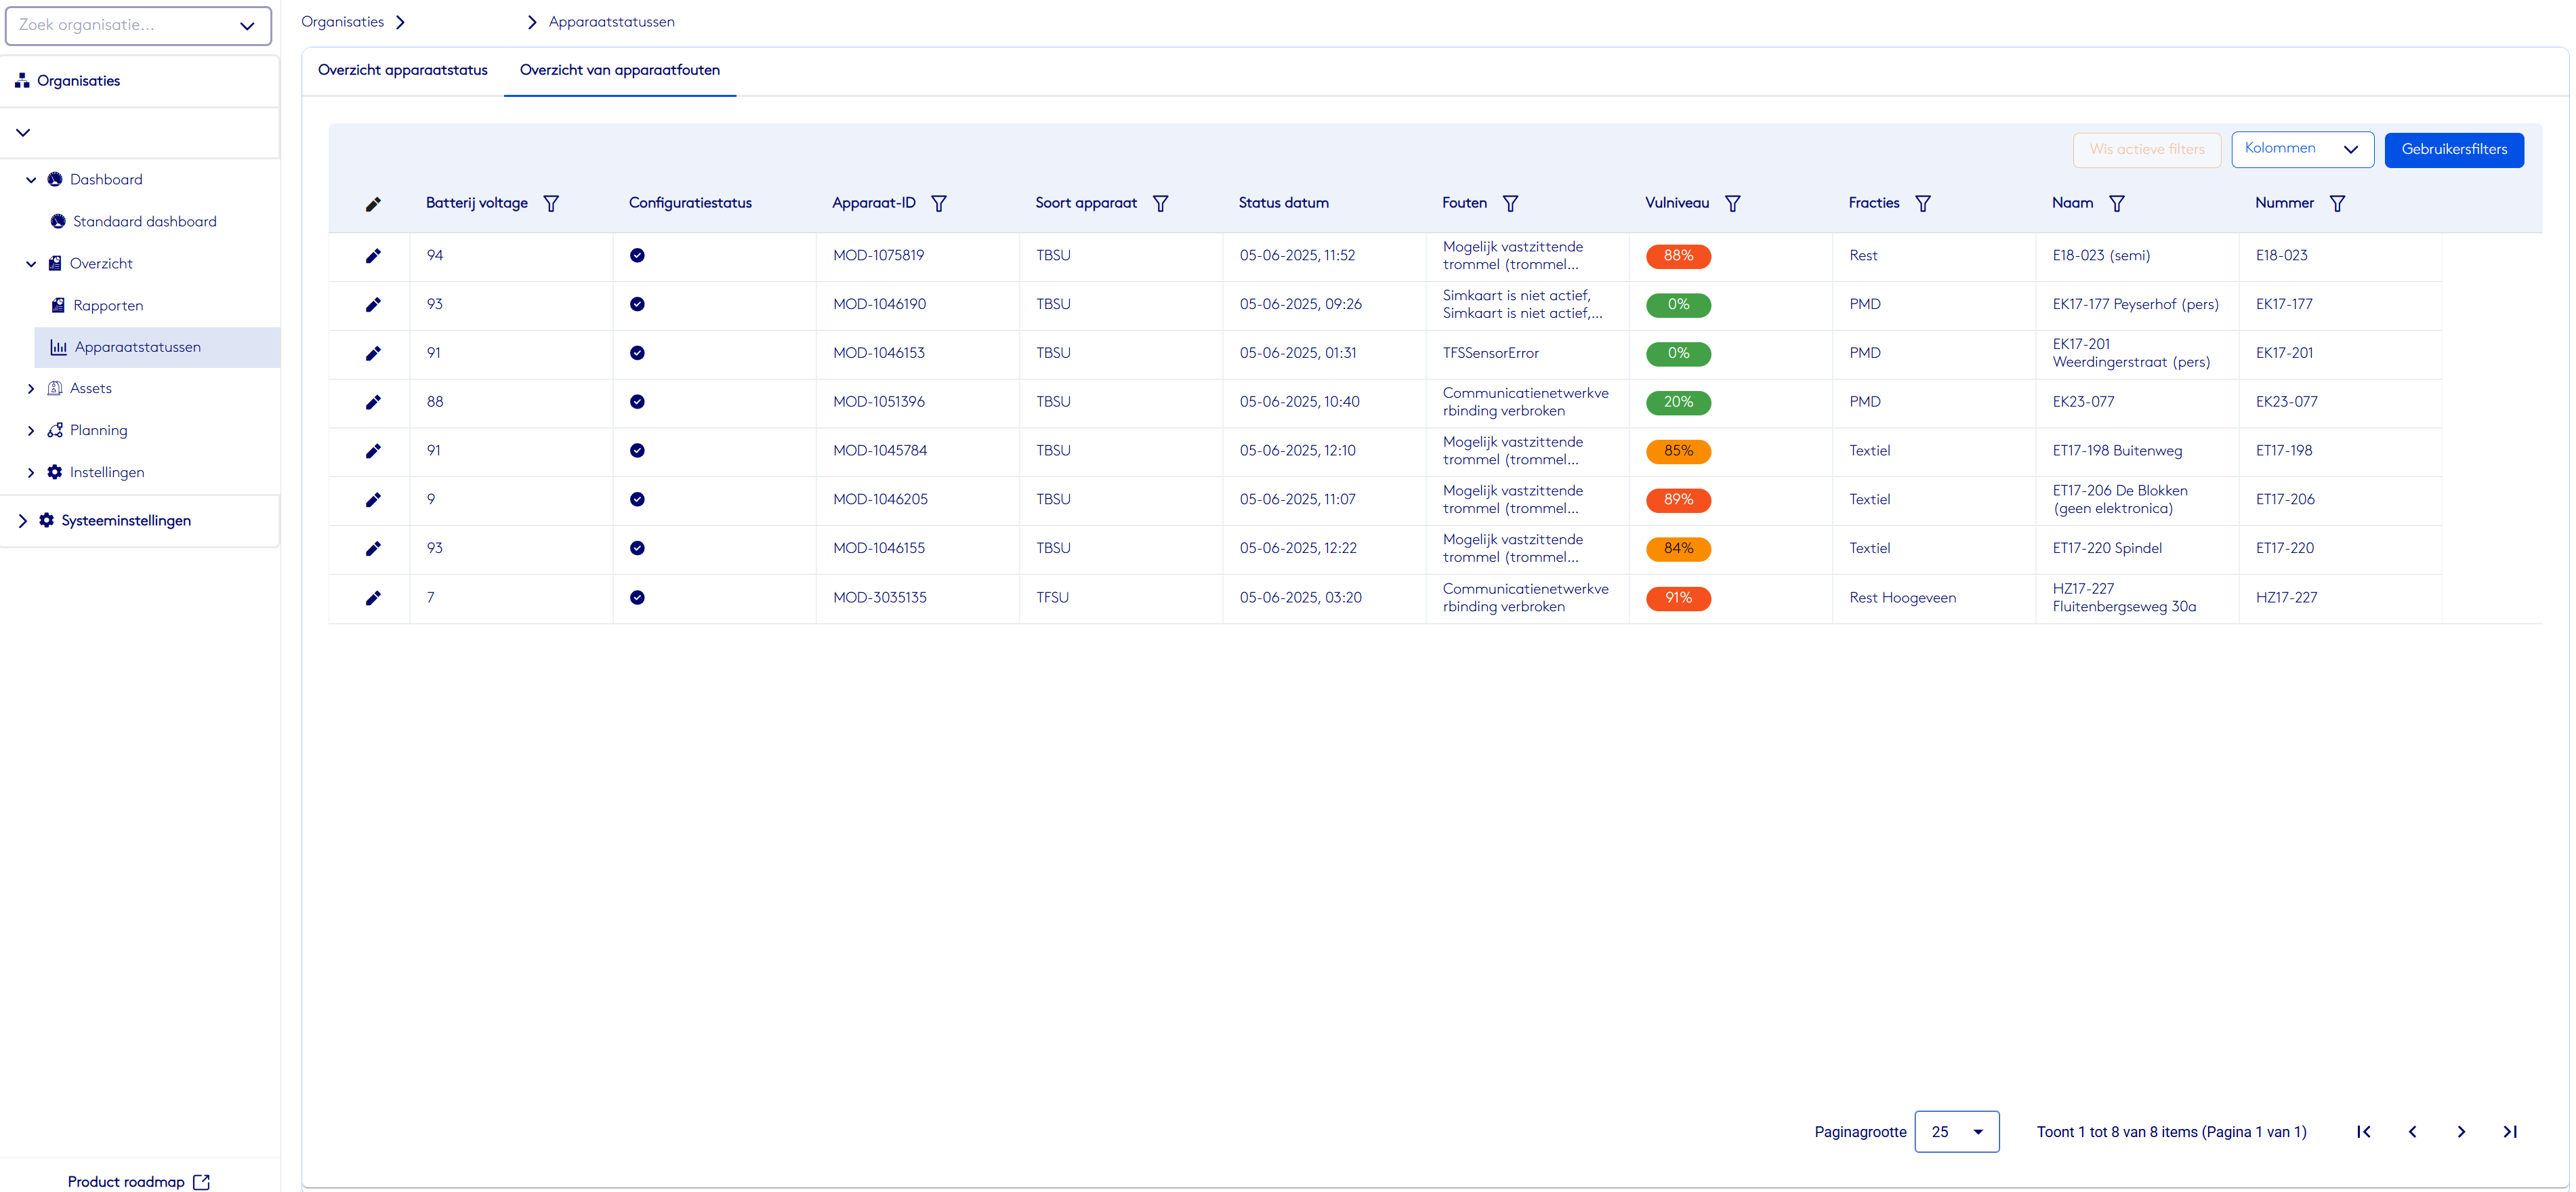2576x1192 pixels.
Task: Click Nummer column filter icon
Action: click(2337, 203)
